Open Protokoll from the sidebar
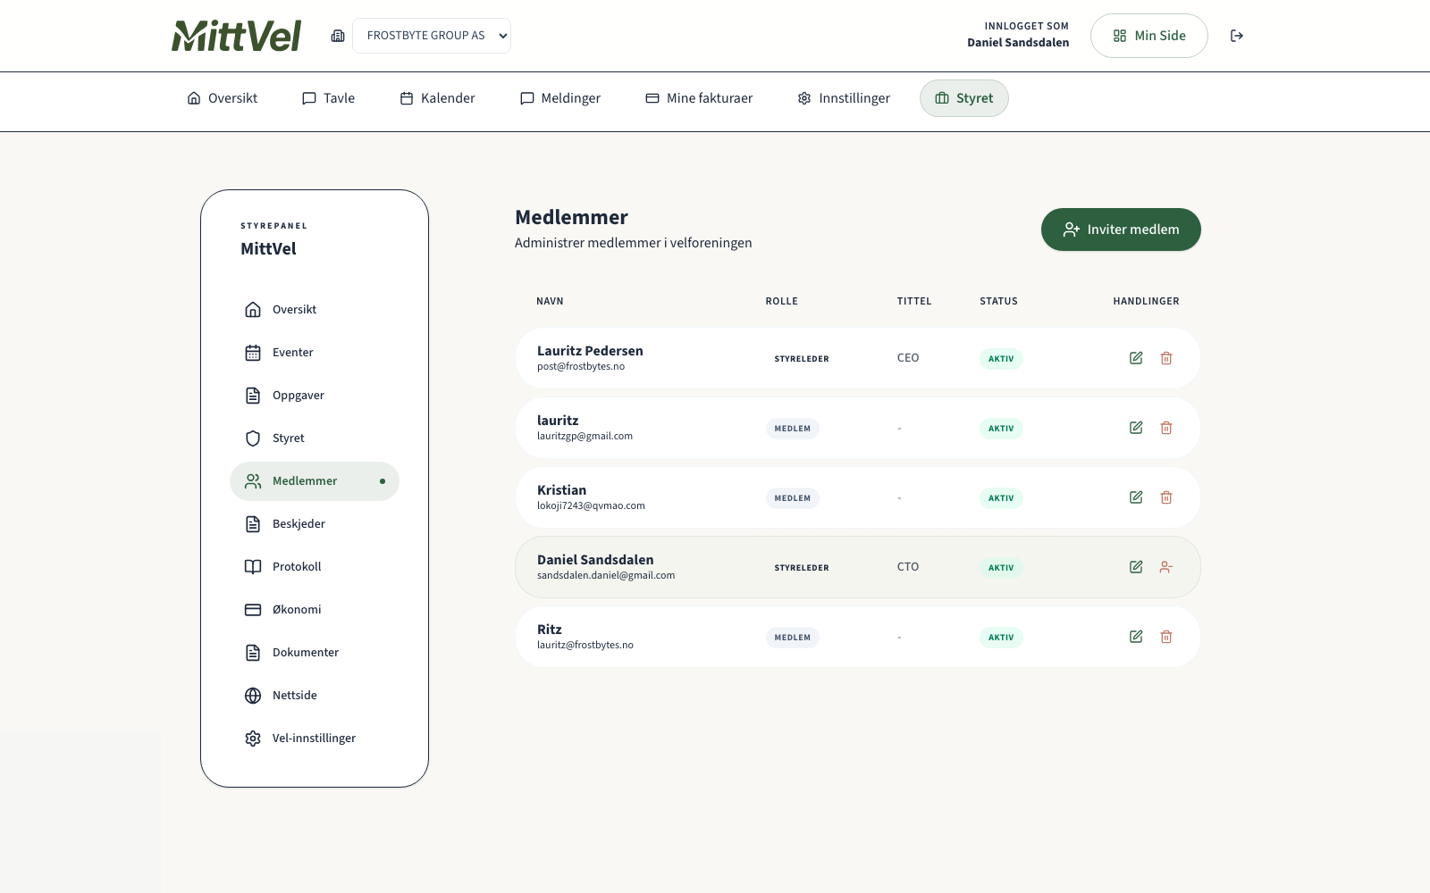This screenshot has height=893, width=1430. [296, 567]
